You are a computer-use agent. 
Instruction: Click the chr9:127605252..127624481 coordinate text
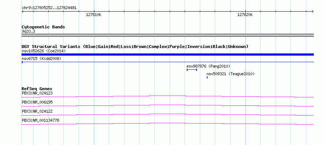[49, 8]
